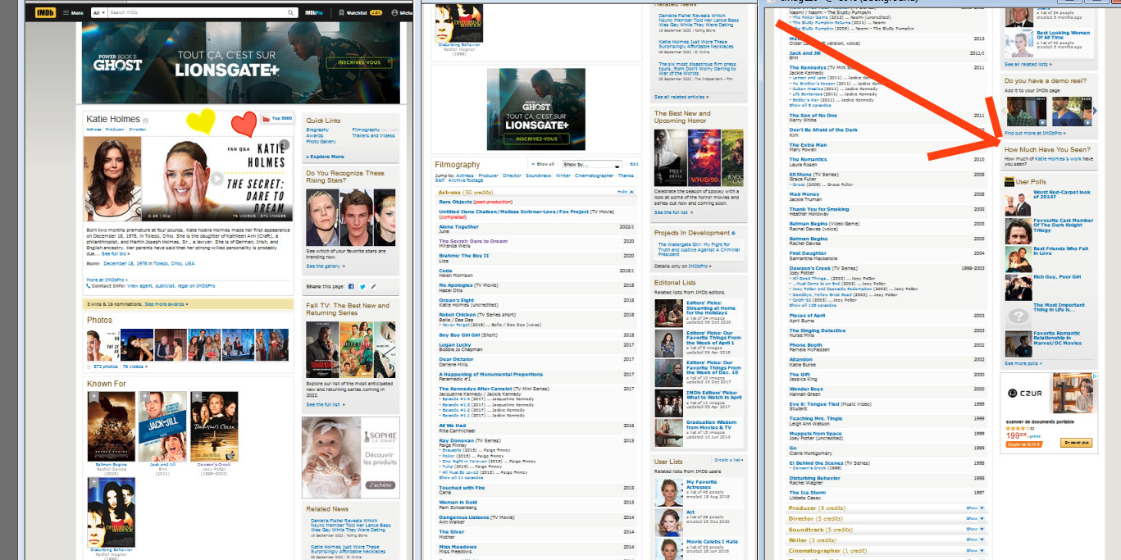Click the AdChoices icon on CZUR ad
Image resolution: width=1121 pixels, height=560 pixels.
click(x=1094, y=376)
